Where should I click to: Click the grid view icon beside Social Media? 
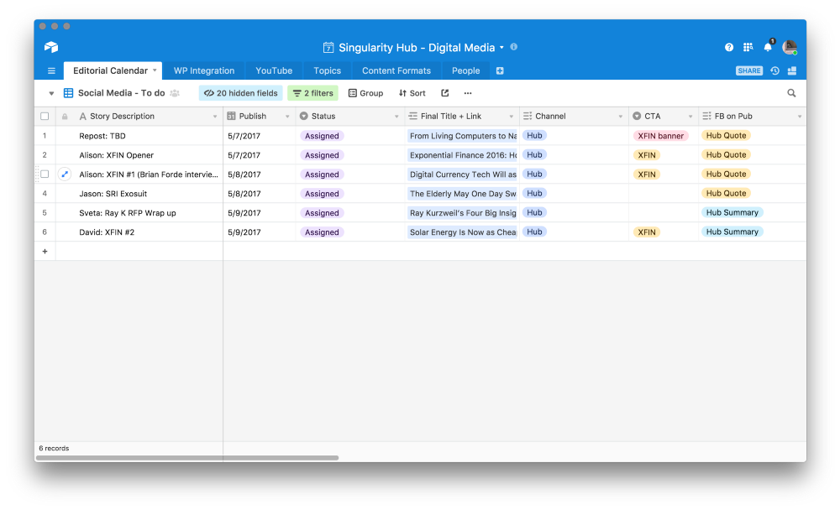point(69,93)
